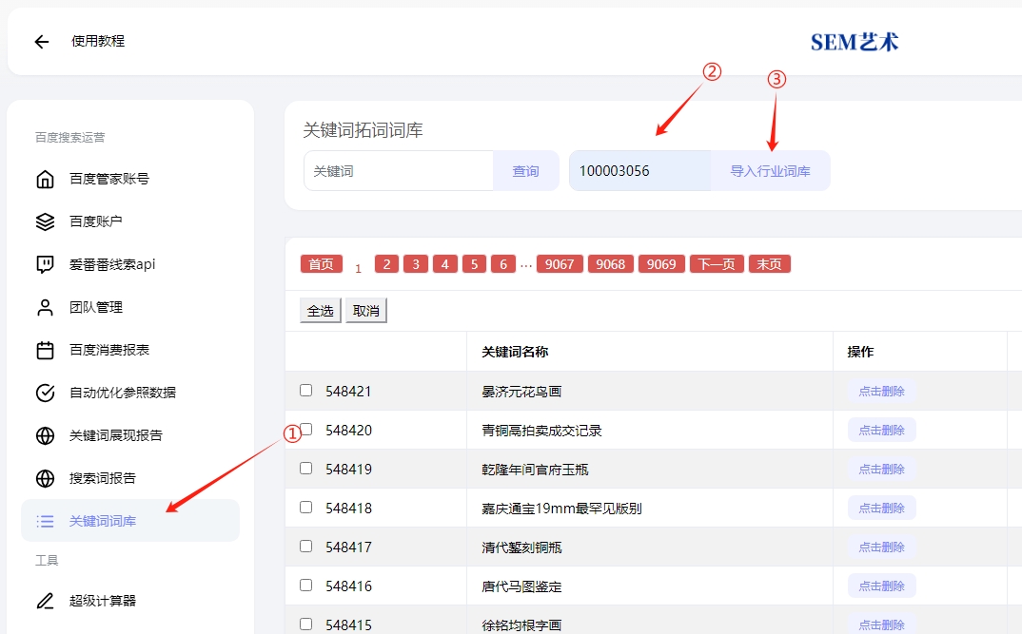The height and width of the screenshot is (634, 1022).
Task: Tick the checkbox for row 548419
Action: tap(305, 468)
